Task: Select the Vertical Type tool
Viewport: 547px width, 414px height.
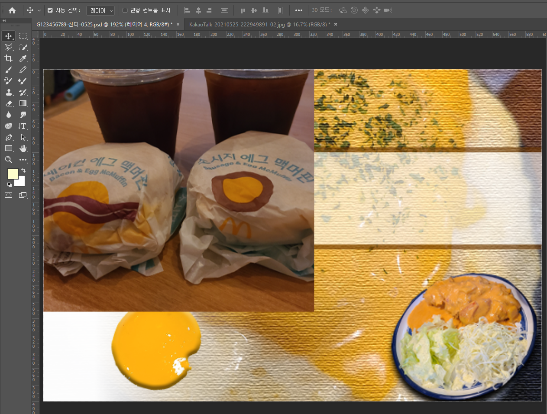Action: coord(23,126)
